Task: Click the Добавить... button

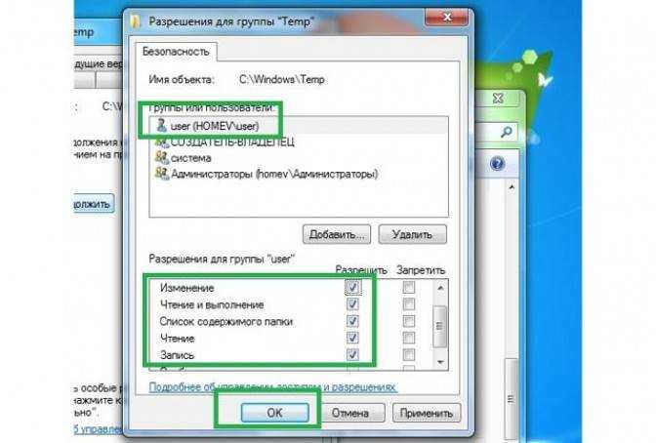Action: [x=337, y=234]
